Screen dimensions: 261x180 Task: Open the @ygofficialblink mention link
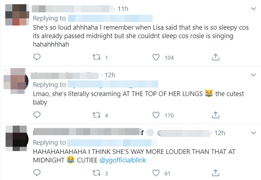[x=123, y=160]
